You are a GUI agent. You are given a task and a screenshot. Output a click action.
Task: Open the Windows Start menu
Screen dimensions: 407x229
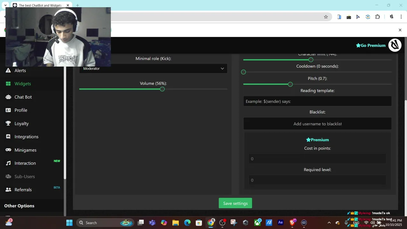[69, 223]
